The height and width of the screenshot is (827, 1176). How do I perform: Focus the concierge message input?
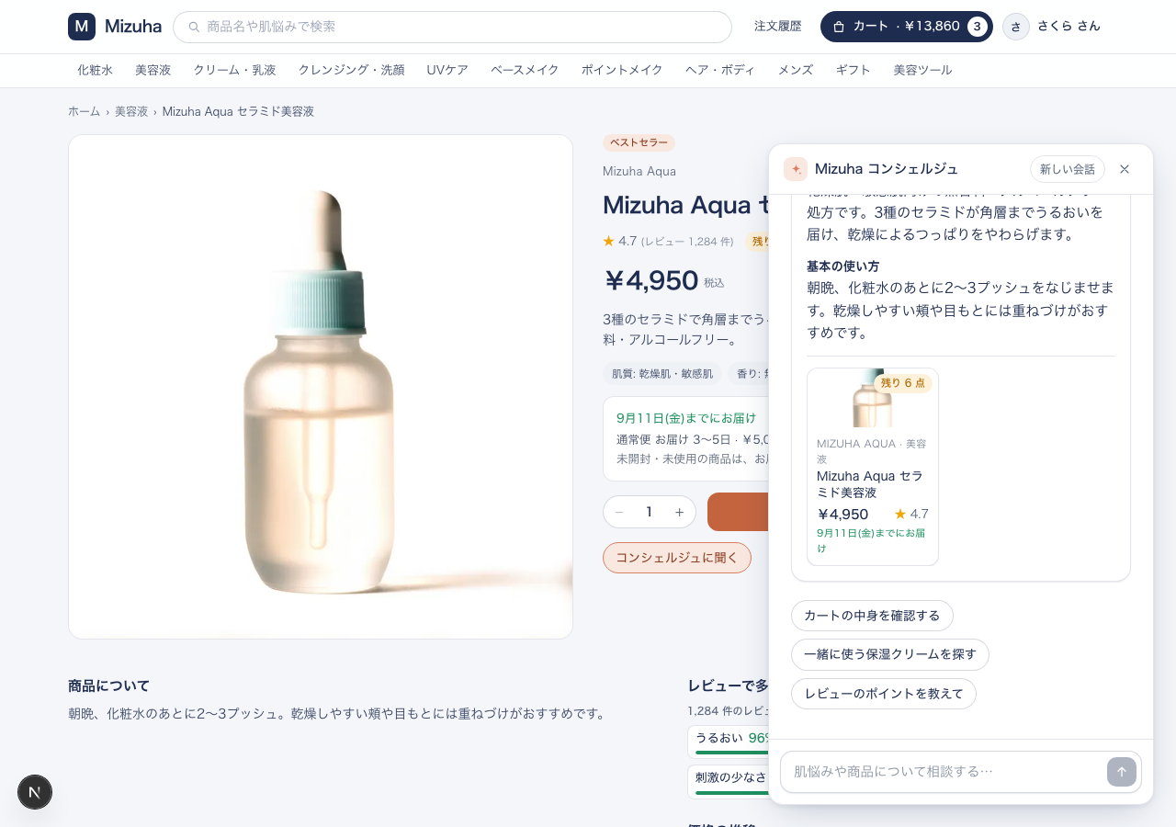point(946,772)
